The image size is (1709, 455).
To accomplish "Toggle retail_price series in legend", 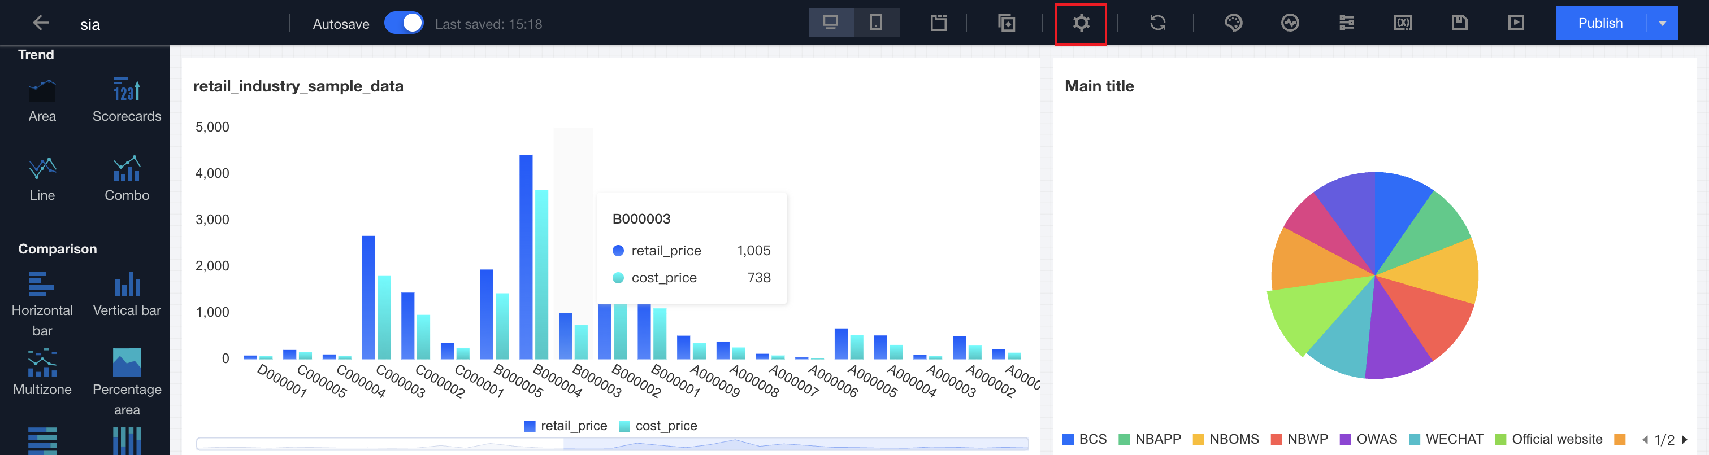I will 565,426.
